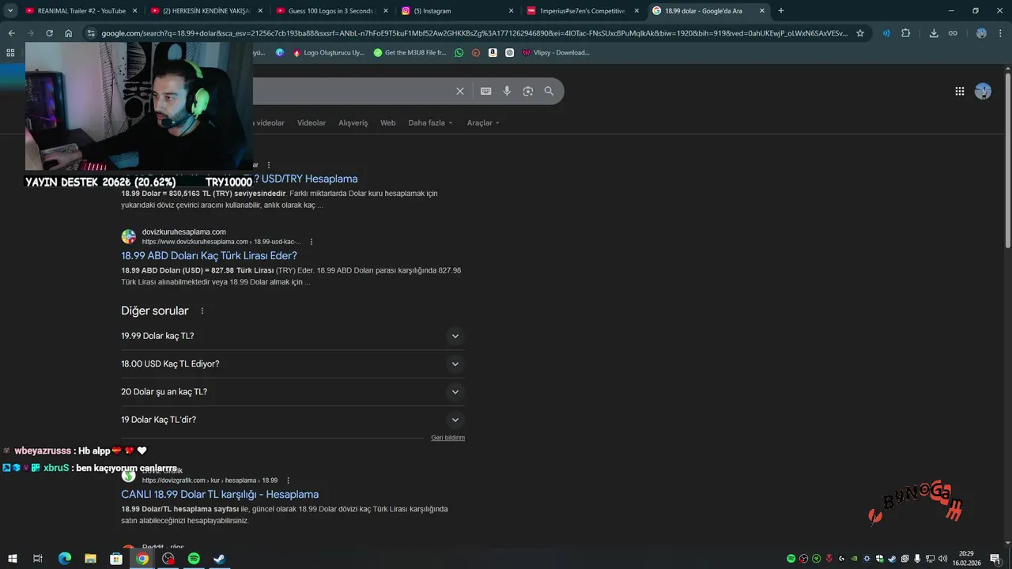Open OBS Studio in the taskbar
This screenshot has width=1012, height=569.
pos(168,559)
